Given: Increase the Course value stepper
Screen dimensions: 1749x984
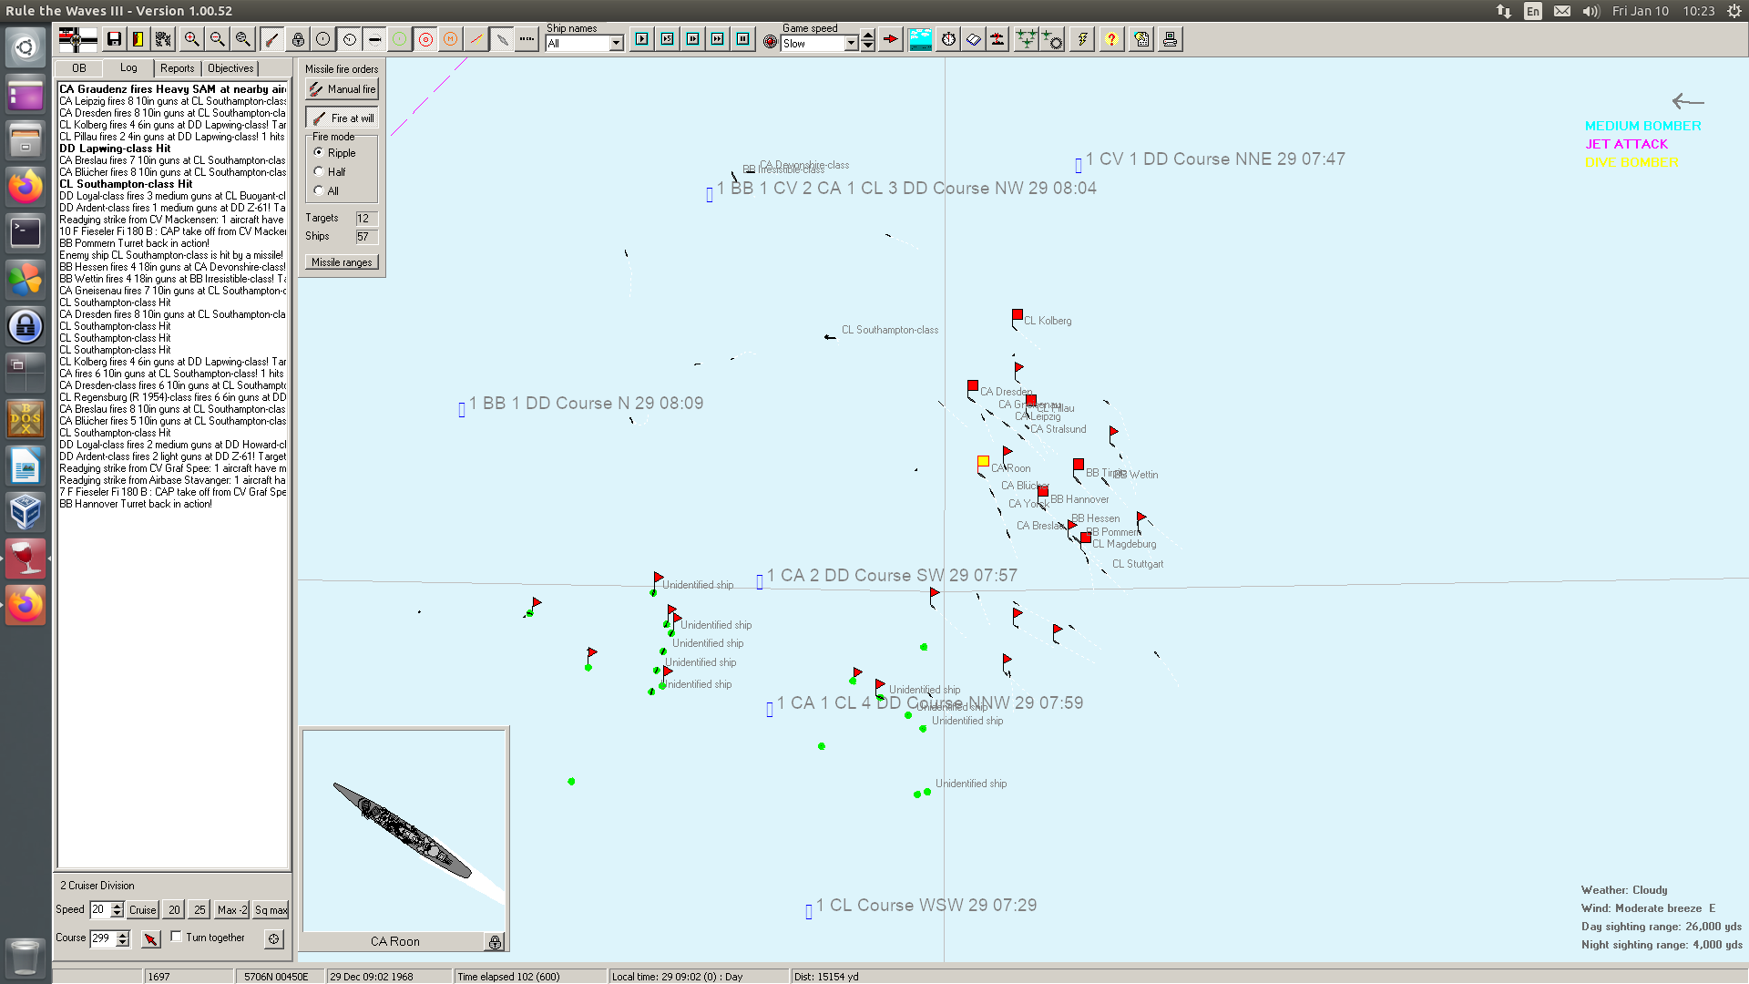Looking at the screenshot, I should 123,934.
